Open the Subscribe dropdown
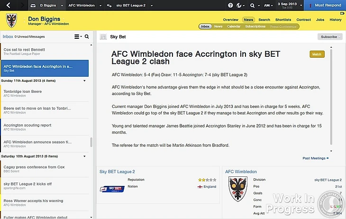This screenshot has width=346, height=219. 329,36
